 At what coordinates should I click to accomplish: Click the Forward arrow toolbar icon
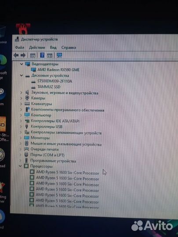(x=23, y=55)
